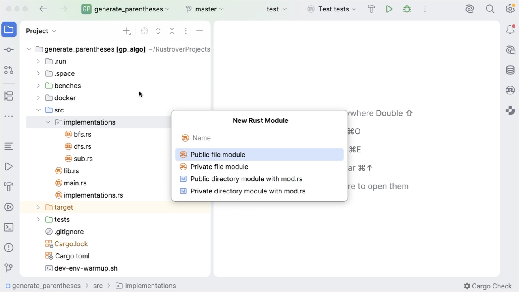Choose Public directory module with mod.rs

[246, 179]
